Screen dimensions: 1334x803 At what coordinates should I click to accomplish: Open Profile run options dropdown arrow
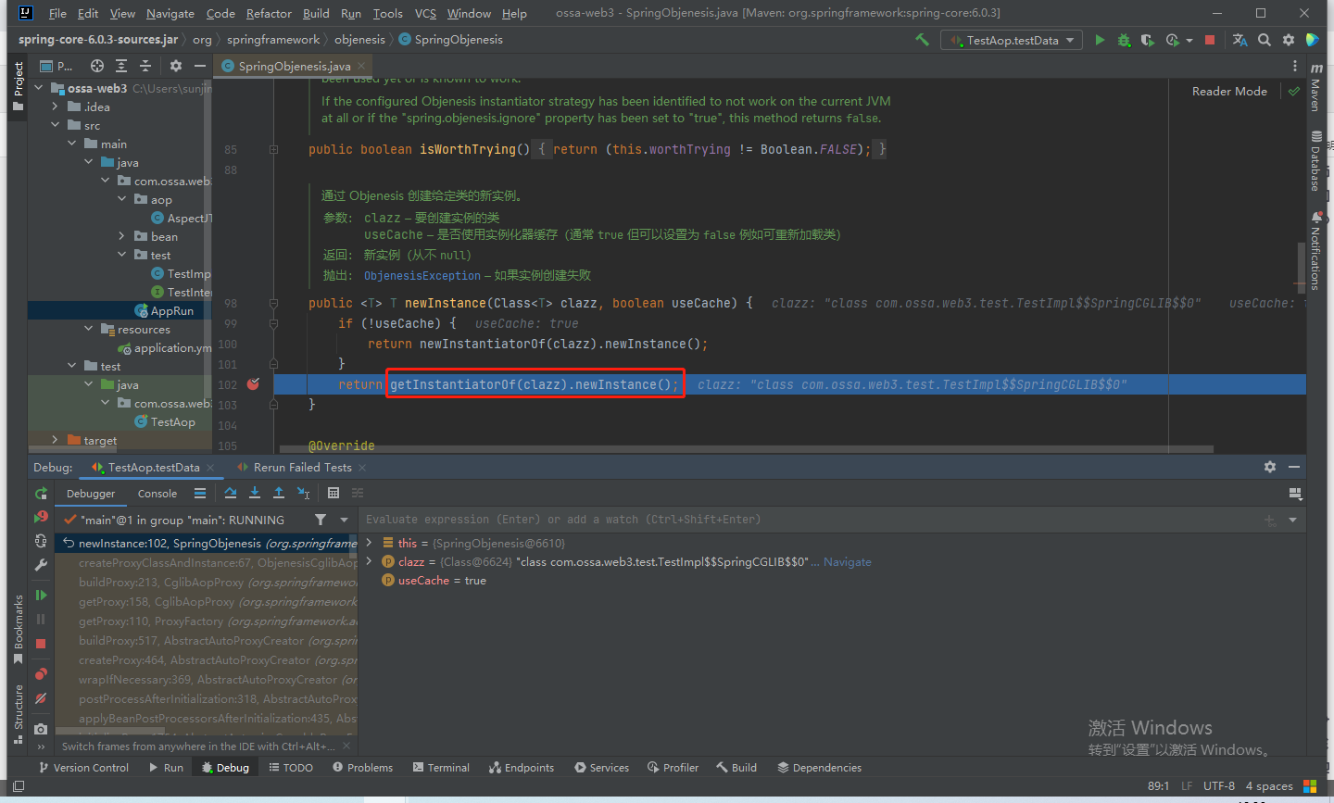tap(1189, 41)
